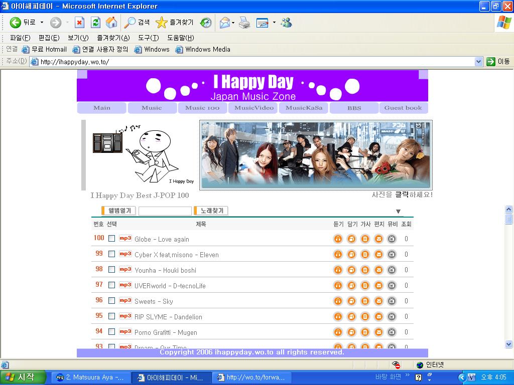The height and width of the screenshot is (385, 514).
Task: Switch to the Music 100 tab
Action: [202, 108]
